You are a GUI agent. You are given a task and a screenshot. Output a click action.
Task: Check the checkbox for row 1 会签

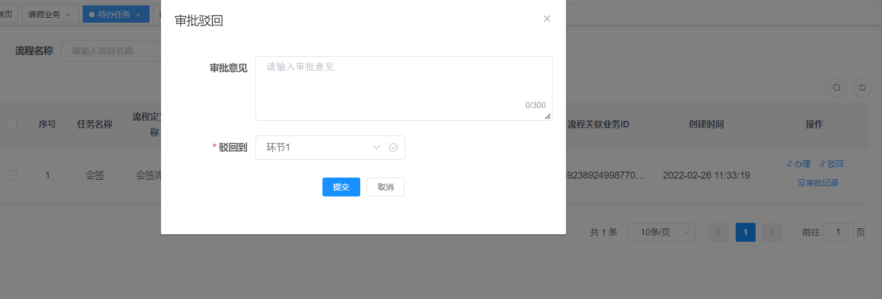pos(12,175)
